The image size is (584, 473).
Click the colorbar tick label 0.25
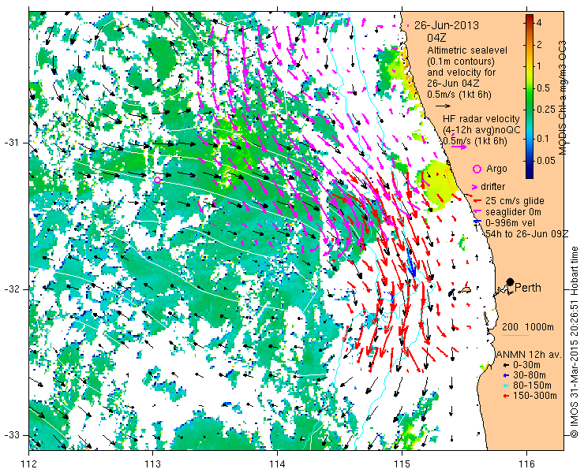(x=545, y=110)
